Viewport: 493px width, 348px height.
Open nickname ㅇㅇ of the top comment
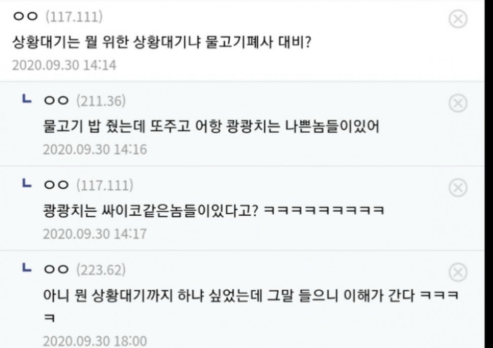(x=25, y=16)
